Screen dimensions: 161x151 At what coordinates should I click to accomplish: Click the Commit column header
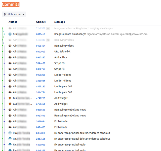pyautogui.click(x=41, y=22)
